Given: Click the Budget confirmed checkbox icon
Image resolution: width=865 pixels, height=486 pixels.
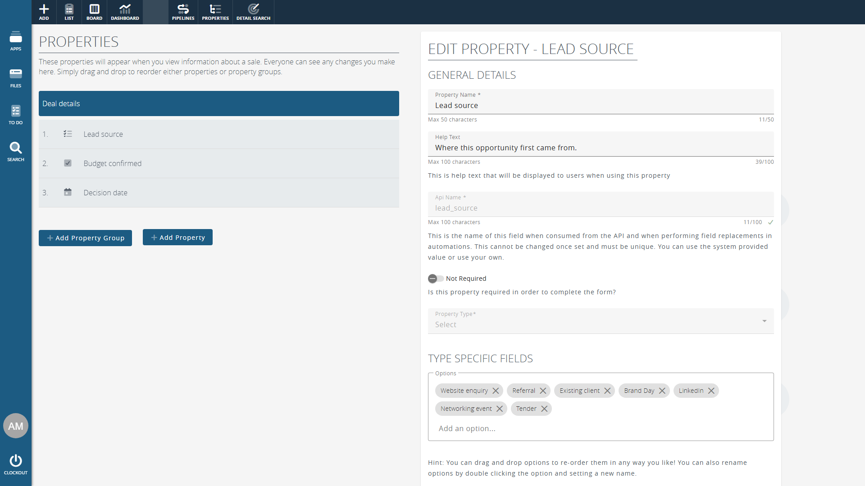Looking at the screenshot, I should (x=68, y=163).
